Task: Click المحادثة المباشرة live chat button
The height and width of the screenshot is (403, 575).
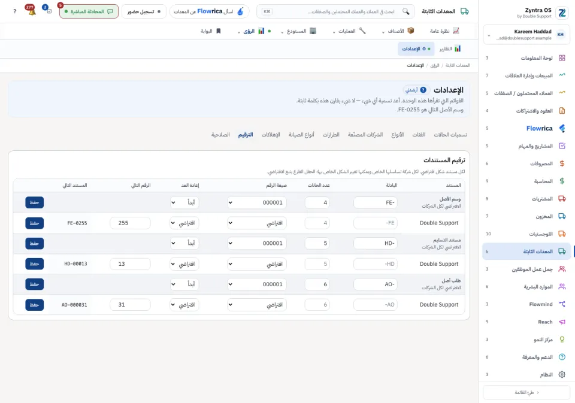Action: tap(89, 11)
